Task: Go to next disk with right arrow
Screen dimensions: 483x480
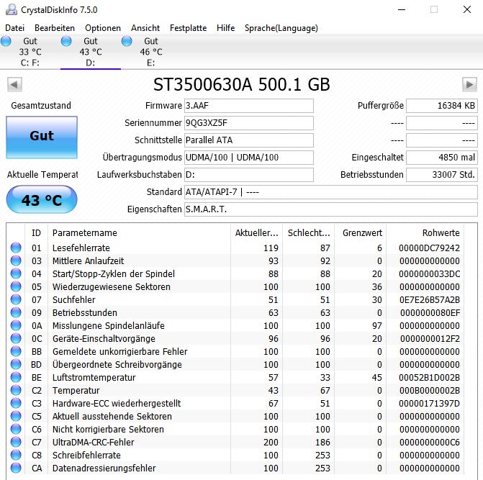Action: [x=469, y=84]
